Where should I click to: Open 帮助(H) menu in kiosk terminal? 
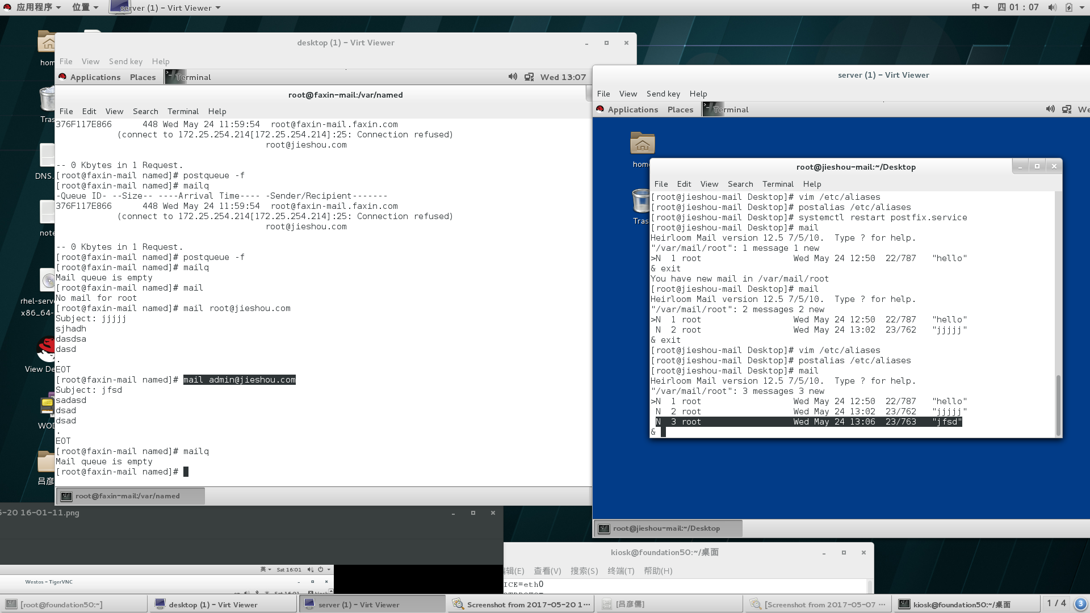(658, 571)
